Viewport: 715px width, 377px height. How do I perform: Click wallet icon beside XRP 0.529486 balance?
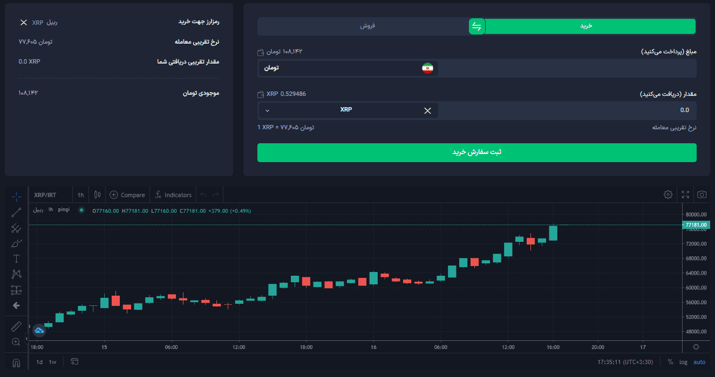(x=261, y=94)
